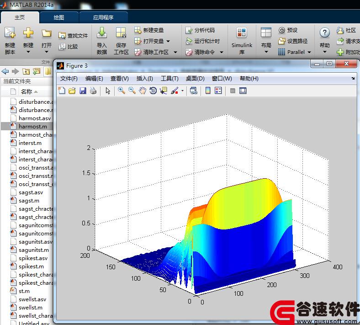Click Find Files (查找文件) button

pyautogui.click(x=73, y=36)
